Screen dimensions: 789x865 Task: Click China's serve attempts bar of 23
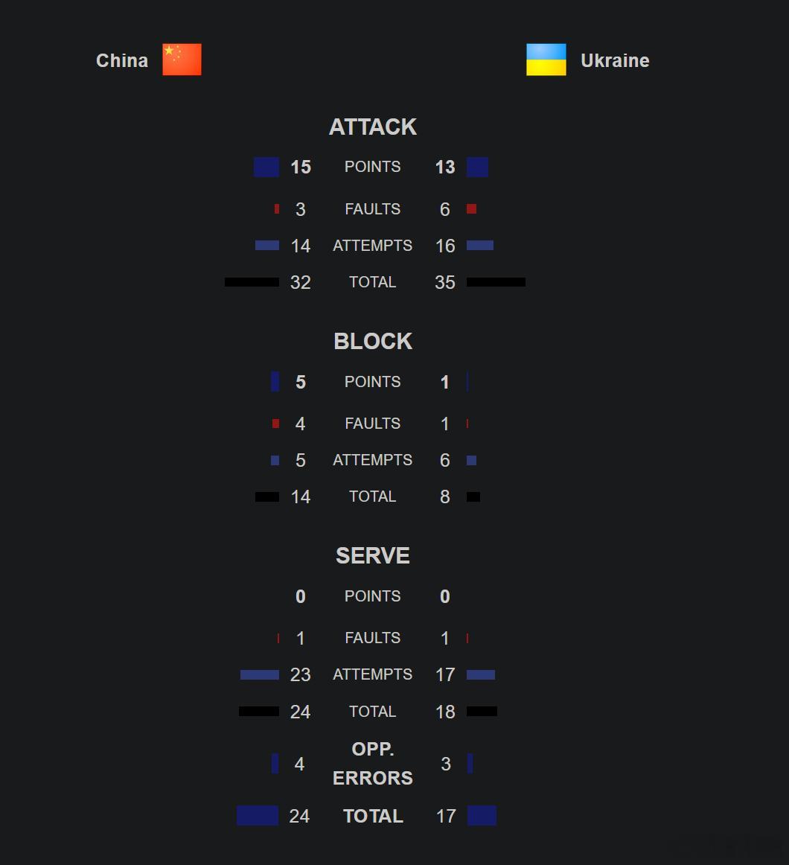tap(260, 674)
